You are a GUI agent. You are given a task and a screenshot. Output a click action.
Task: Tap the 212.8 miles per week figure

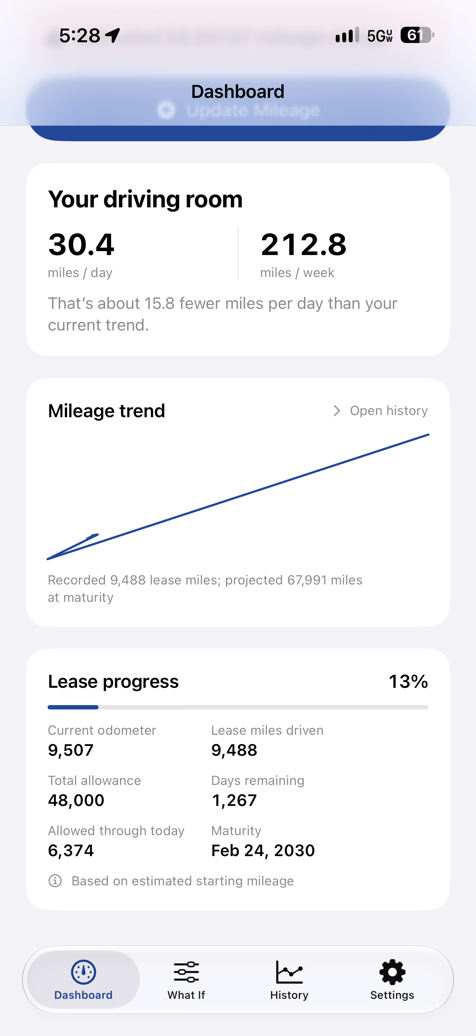click(x=303, y=245)
